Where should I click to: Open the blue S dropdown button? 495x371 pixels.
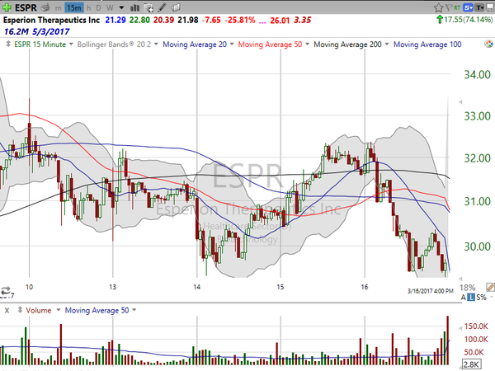pyautogui.click(x=468, y=7)
